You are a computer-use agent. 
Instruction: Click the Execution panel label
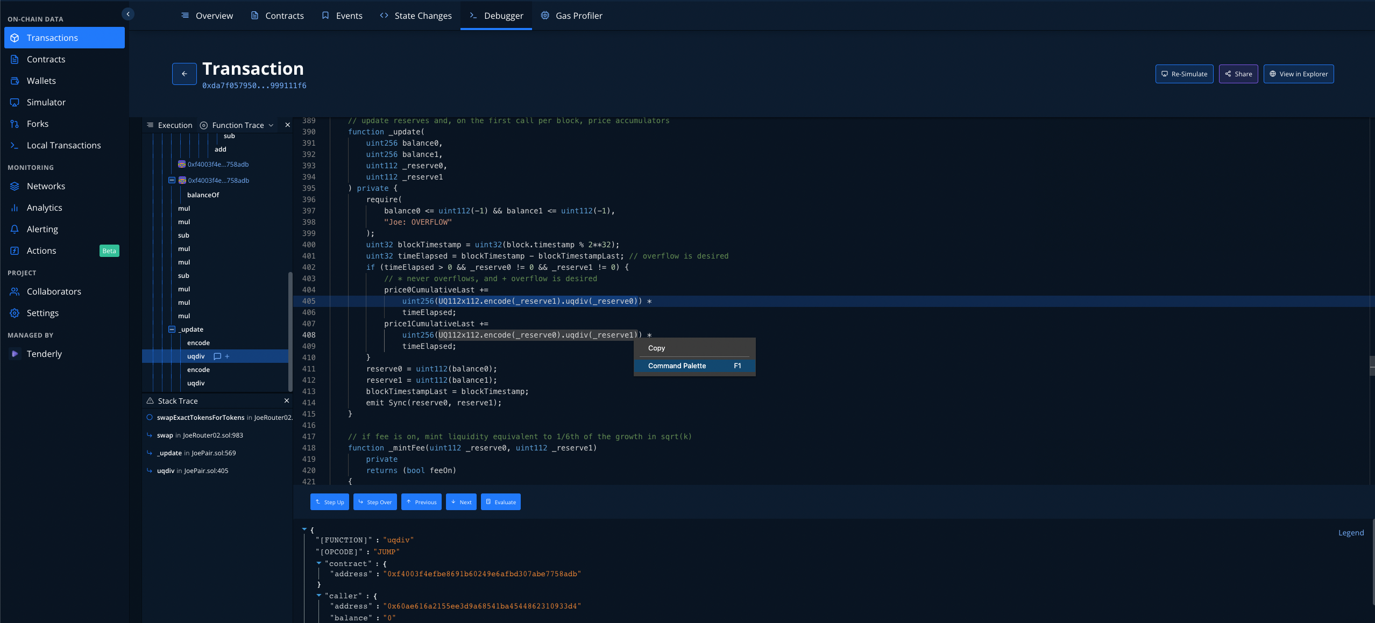click(175, 125)
